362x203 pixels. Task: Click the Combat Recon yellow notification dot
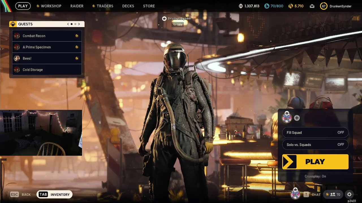(77, 36)
